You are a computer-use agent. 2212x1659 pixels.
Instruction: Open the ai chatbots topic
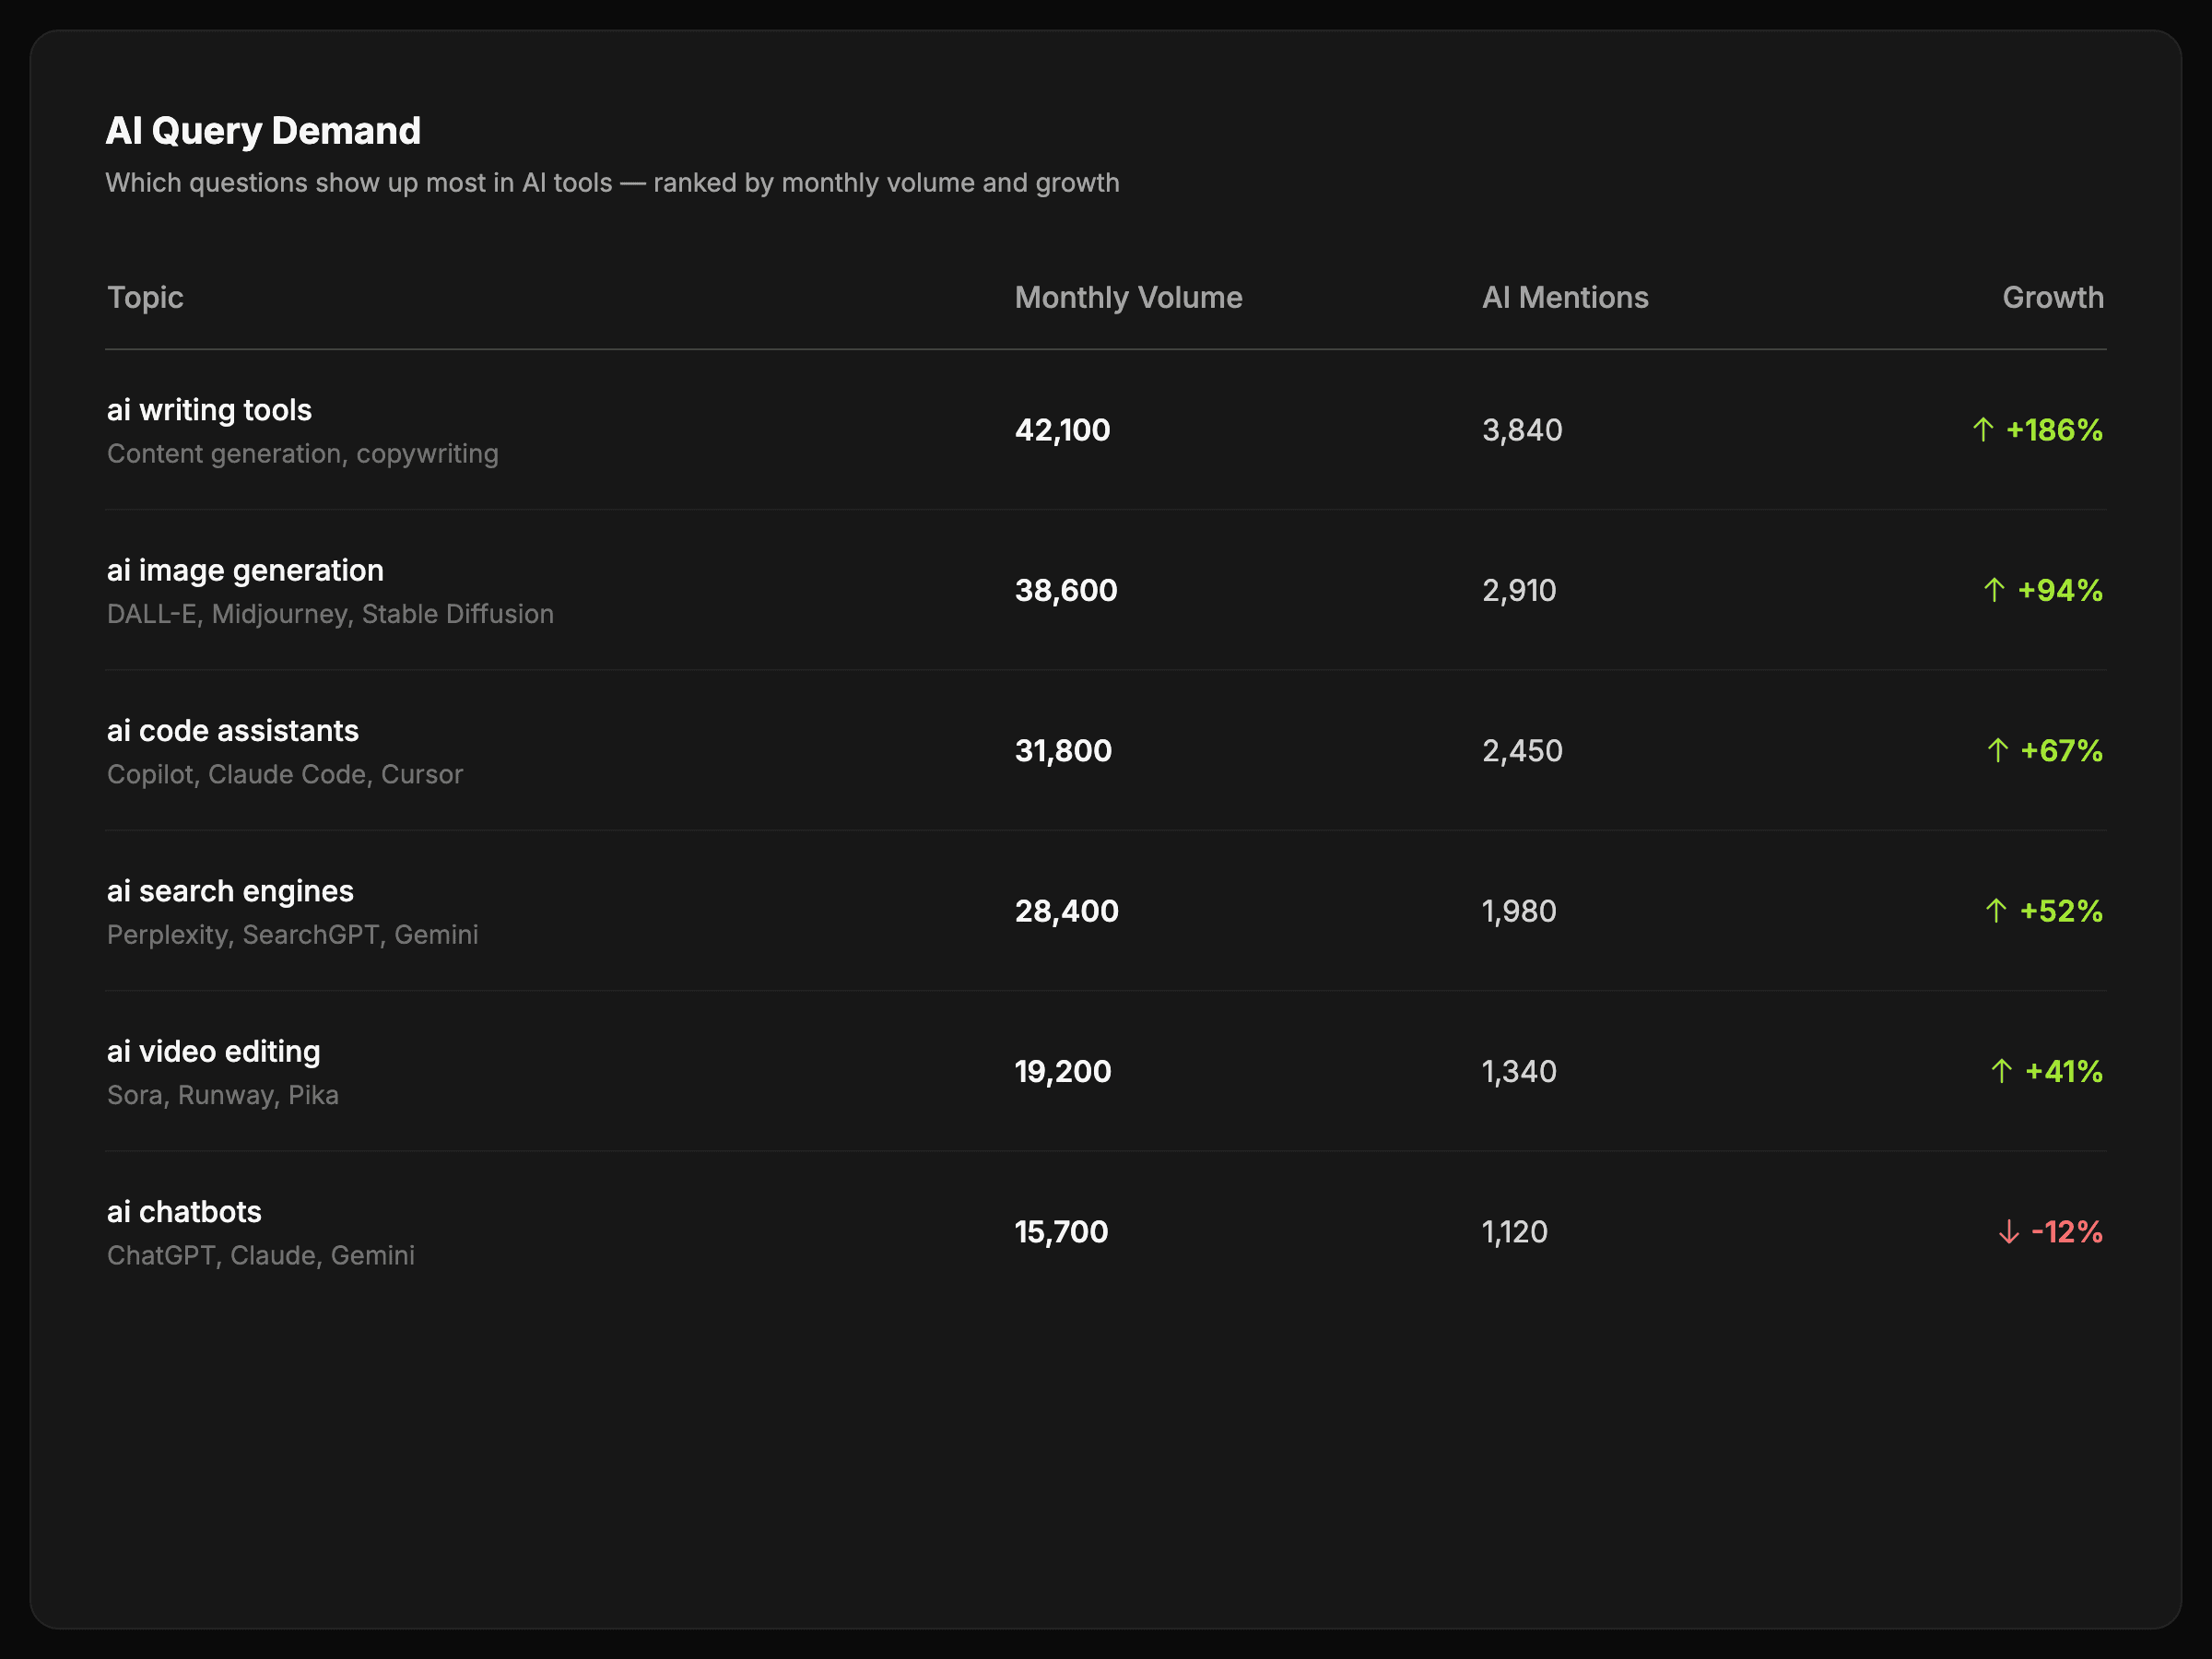tap(184, 1212)
